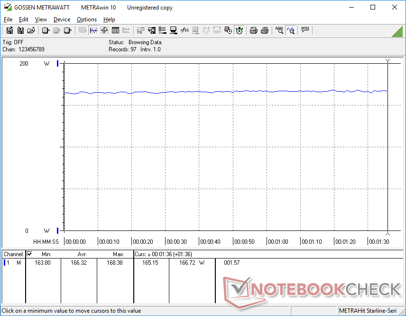Click the Curs: 00:01:36 (+01:36) header
406x316 pixels.
163,254
